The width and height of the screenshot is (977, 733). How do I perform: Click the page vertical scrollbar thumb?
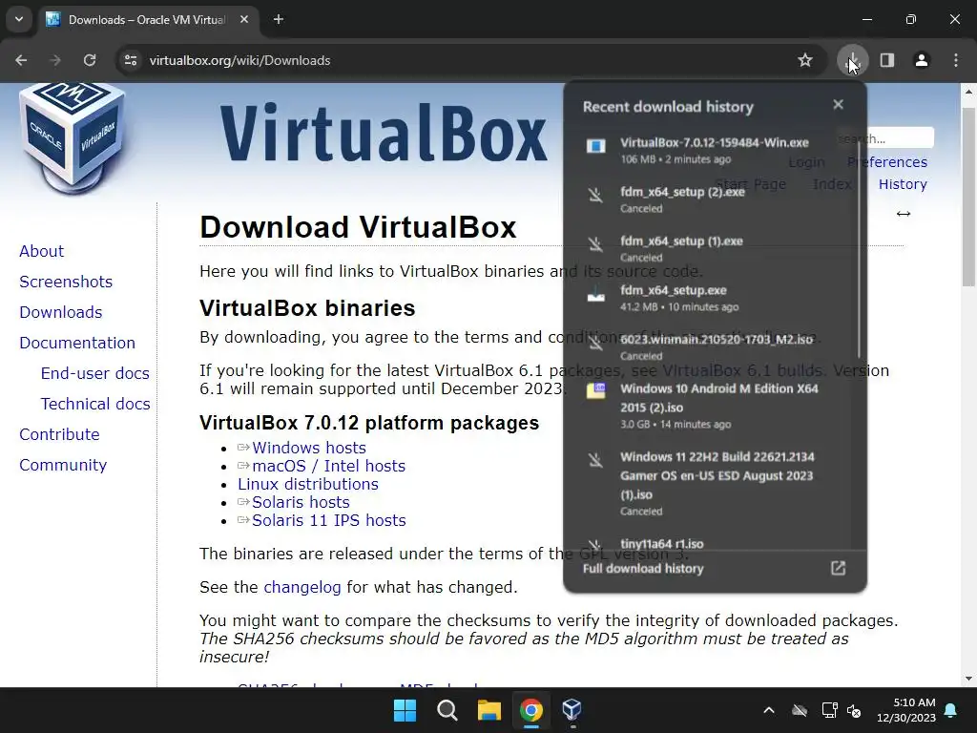pyautogui.click(x=967, y=197)
